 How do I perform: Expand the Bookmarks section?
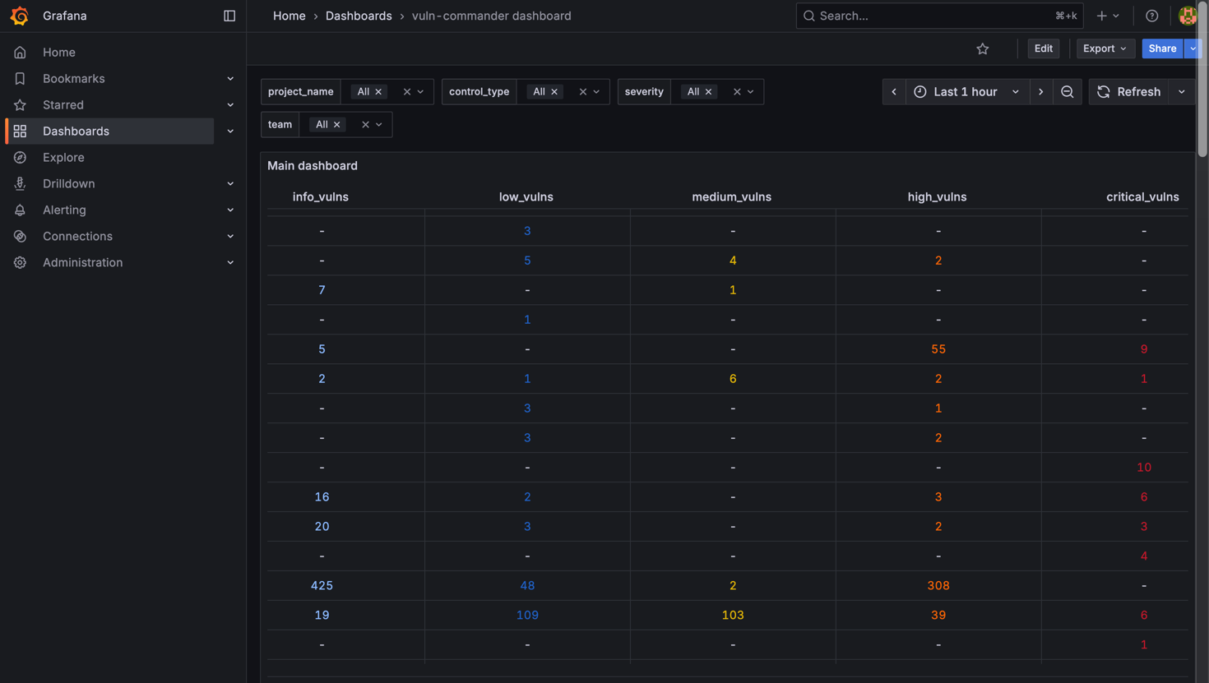pos(230,79)
